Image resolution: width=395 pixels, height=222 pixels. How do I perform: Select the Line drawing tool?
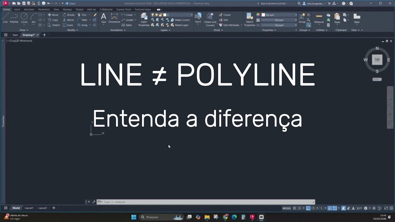(5, 18)
